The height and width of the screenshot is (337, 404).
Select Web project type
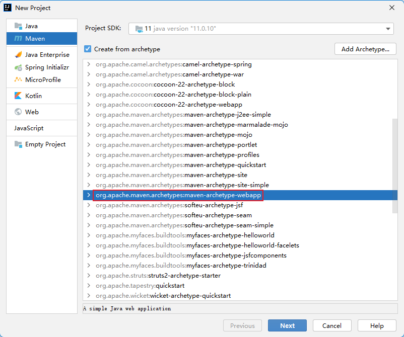(x=42, y=112)
